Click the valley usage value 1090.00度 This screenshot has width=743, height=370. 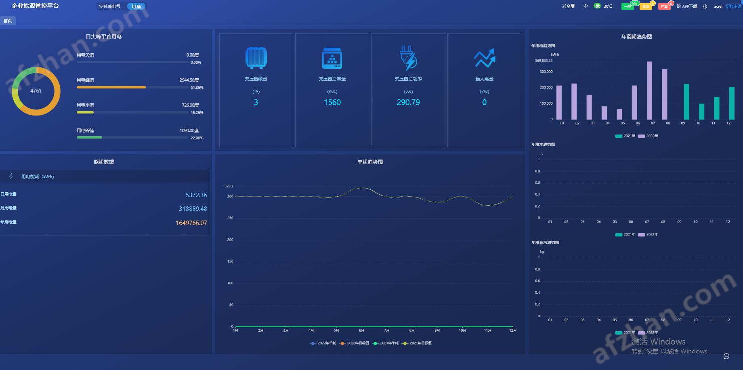click(x=189, y=130)
